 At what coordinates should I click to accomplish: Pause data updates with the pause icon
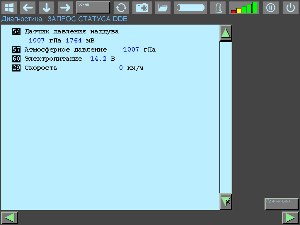[x=270, y=8]
